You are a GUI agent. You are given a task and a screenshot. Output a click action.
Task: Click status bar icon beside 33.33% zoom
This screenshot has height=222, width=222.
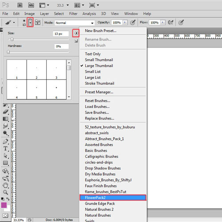pos(30,220)
